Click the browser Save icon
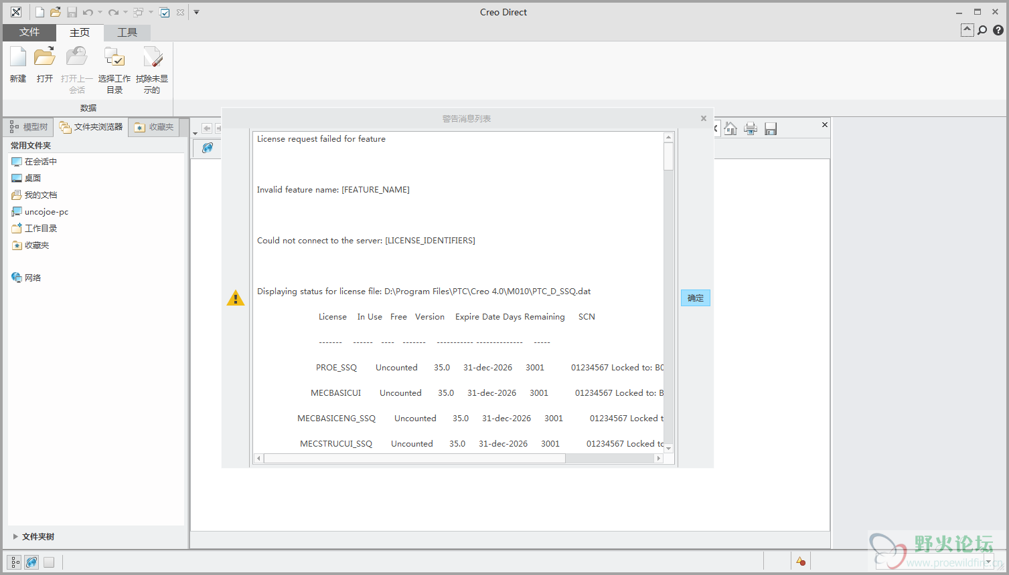 771,128
